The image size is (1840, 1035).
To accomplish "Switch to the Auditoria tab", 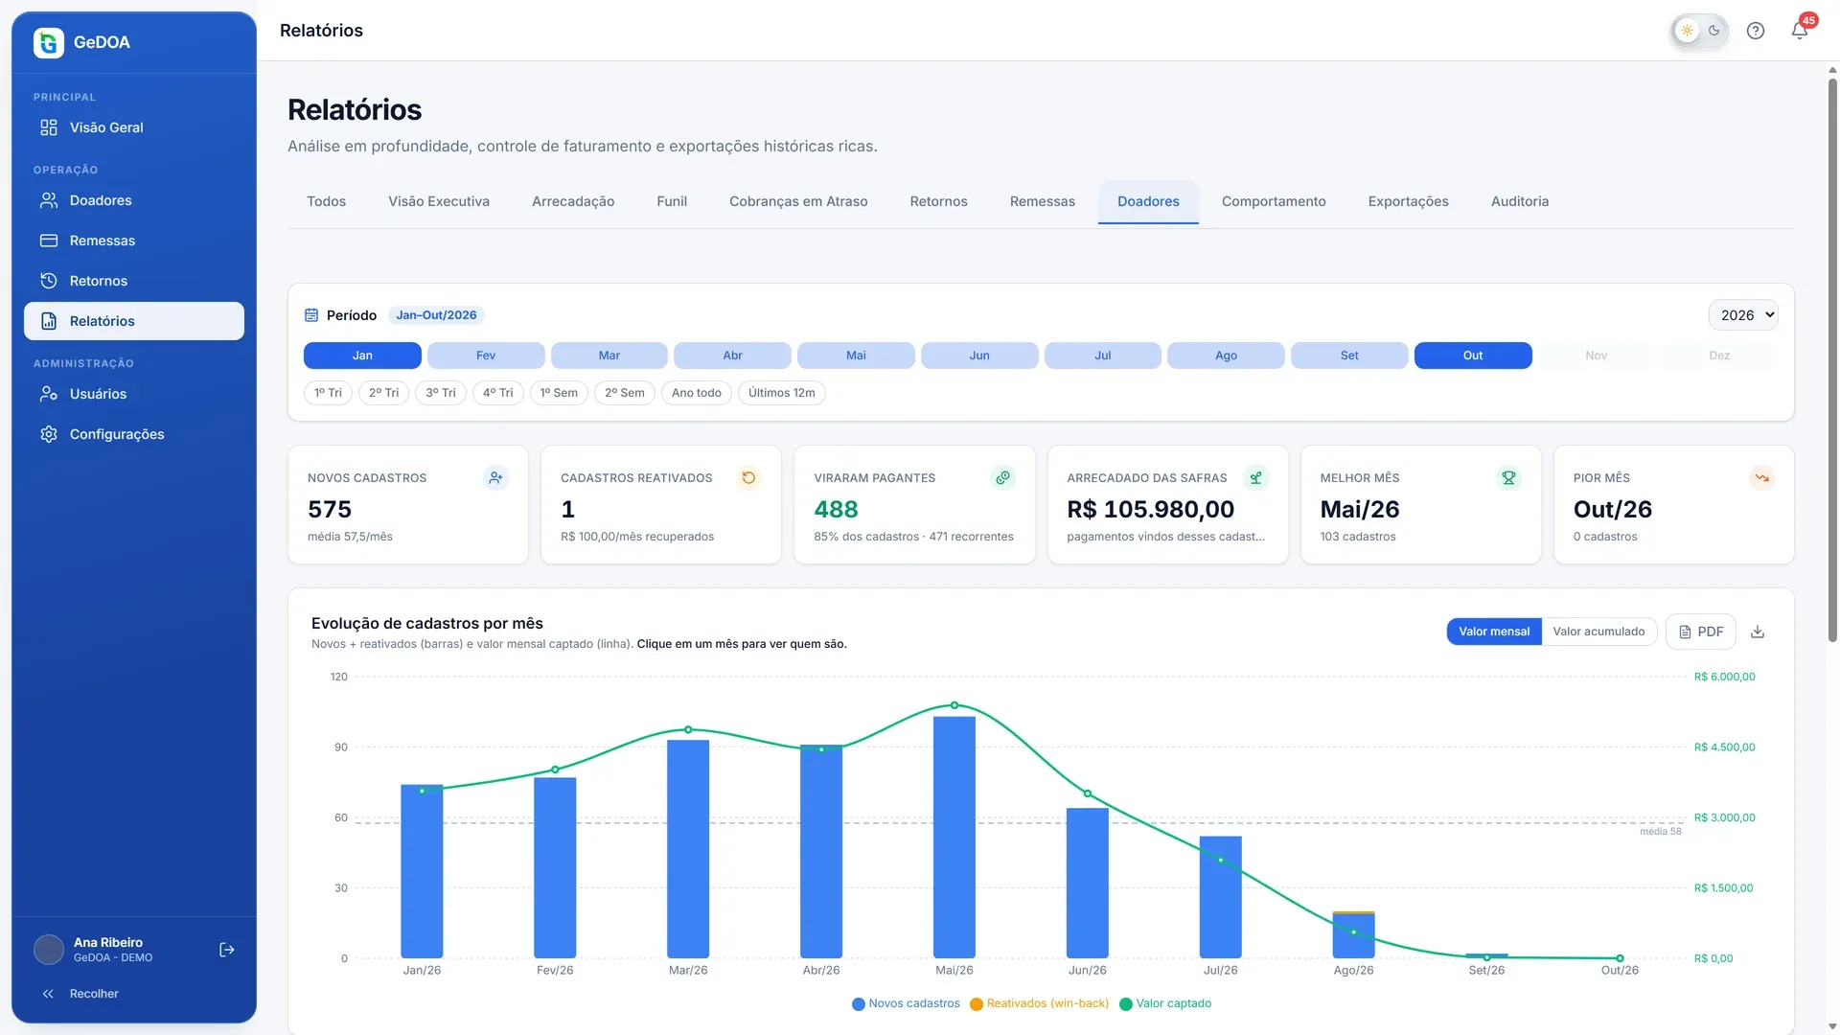I will (x=1520, y=201).
